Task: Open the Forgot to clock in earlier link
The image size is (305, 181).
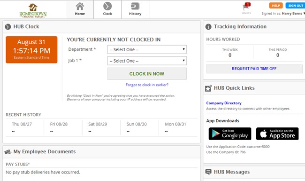Action: point(147,85)
